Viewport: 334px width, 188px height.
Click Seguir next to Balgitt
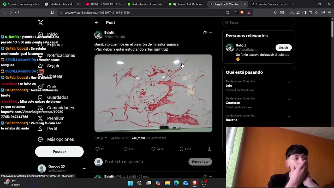(x=284, y=48)
